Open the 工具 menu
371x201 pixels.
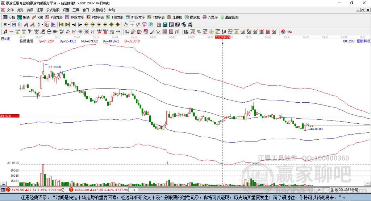pos(76,10)
